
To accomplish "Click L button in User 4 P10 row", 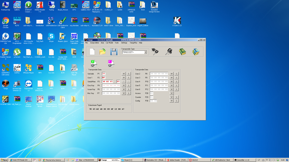I will pyautogui.click(x=176, y=81).
